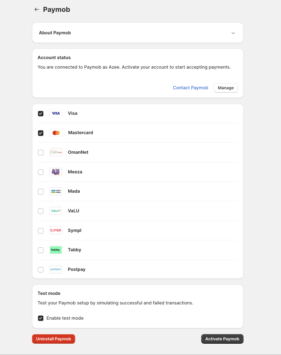The image size is (281, 355).
Task: Go back using the arrow beside Paymob
Action: (x=37, y=10)
